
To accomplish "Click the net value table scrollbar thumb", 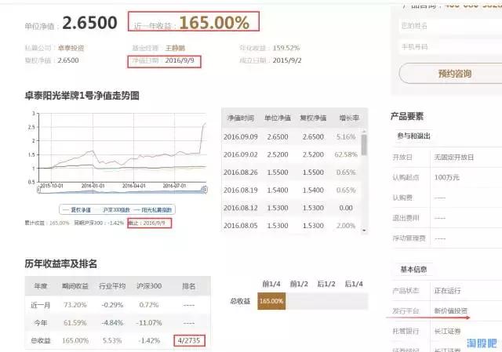I will point(364,144).
